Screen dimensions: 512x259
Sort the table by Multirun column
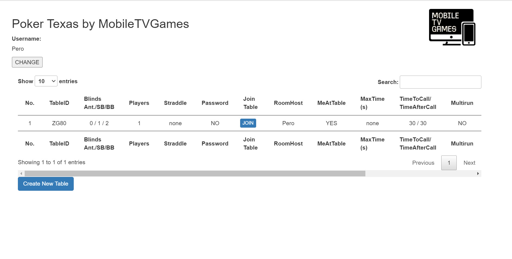coord(462,103)
